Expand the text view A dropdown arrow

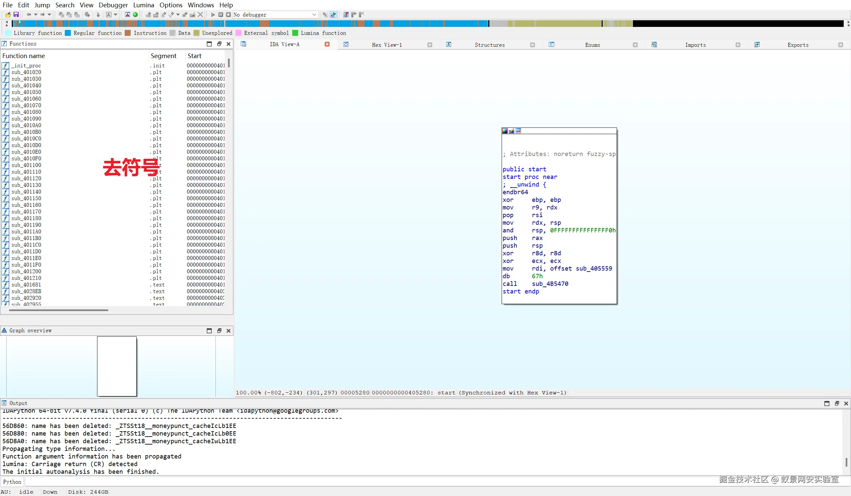coord(115,15)
